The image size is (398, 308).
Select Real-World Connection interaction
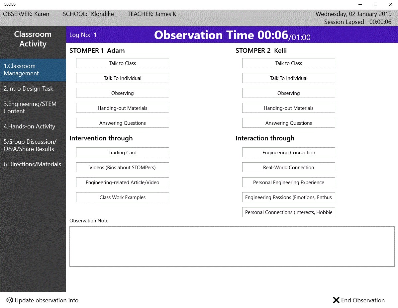pos(289,167)
